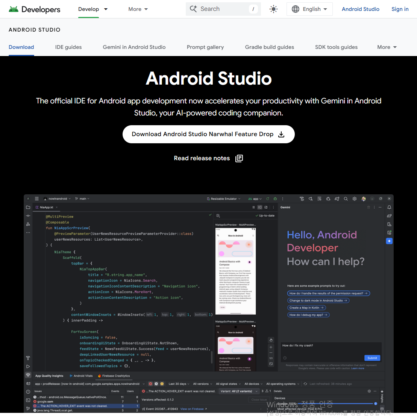Open the Last 30 days filter dropdown

point(179,384)
